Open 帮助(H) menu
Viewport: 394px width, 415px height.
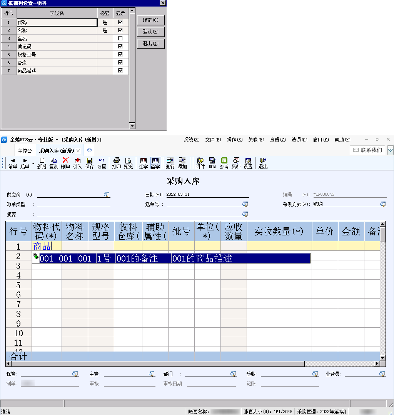tap(342, 140)
